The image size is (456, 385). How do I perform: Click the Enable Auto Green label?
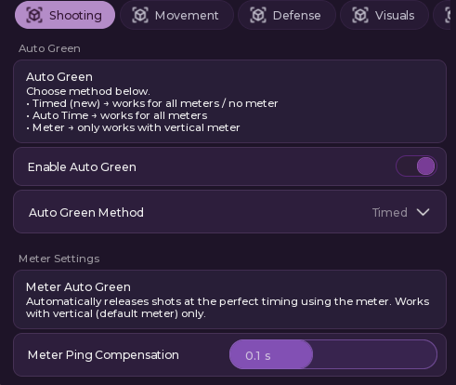[82, 167]
